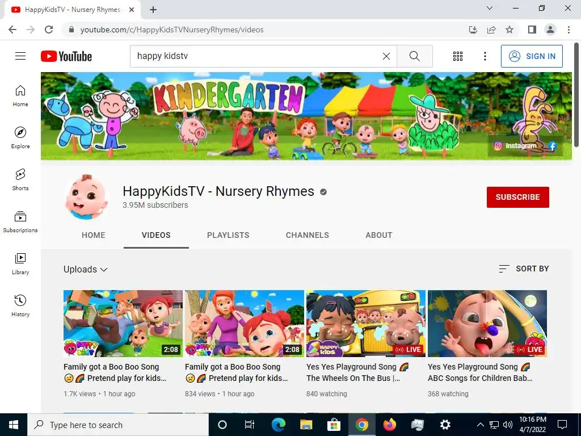Open Windows Settings gear in taskbar
This screenshot has width=581, height=436.
pos(445,425)
